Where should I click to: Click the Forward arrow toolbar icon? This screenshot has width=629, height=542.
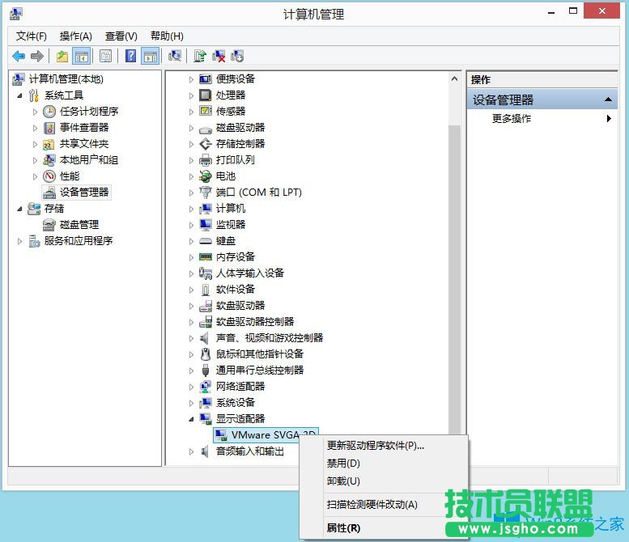(37, 56)
